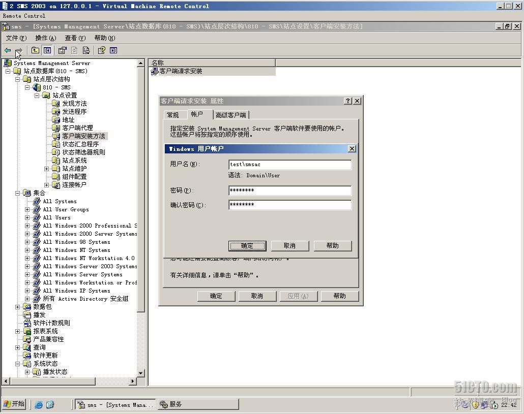Click 帮助 in Windows 用户帐户 dialog

click(x=333, y=246)
